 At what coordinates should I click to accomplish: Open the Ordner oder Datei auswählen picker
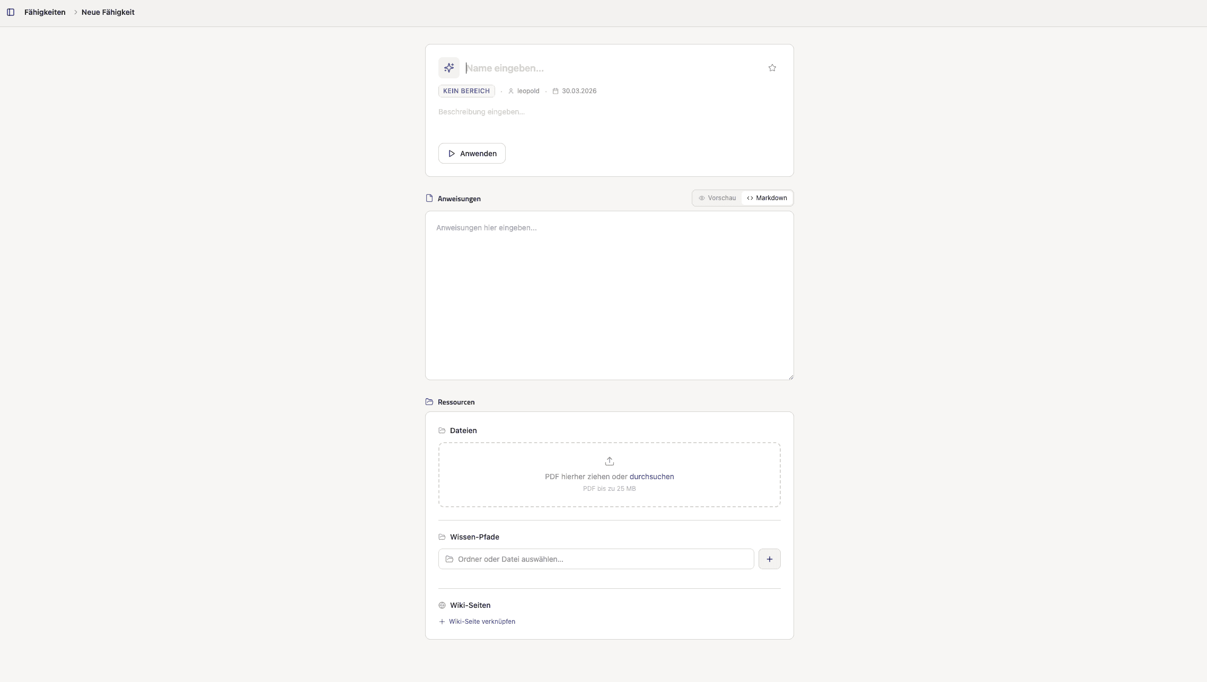tap(595, 559)
